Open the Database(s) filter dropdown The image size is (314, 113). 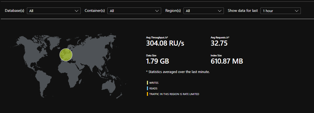54,11
